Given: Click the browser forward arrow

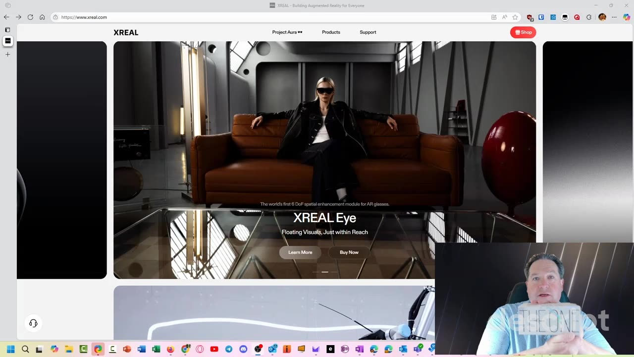Looking at the screenshot, I should point(18,17).
